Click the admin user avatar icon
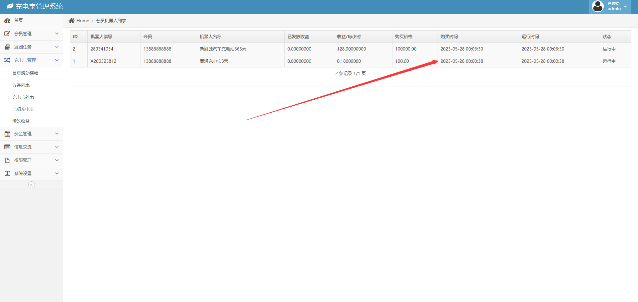Screen dimensions: 638x302 pyautogui.click(x=598, y=6)
